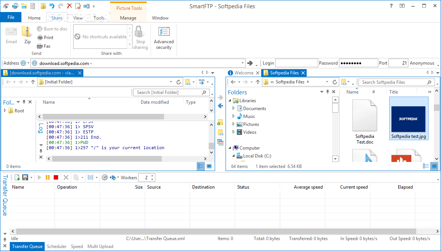This screenshot has width=441, height=251.
Task: Switch to the View ribbon tab
Action: pos(78,18)
